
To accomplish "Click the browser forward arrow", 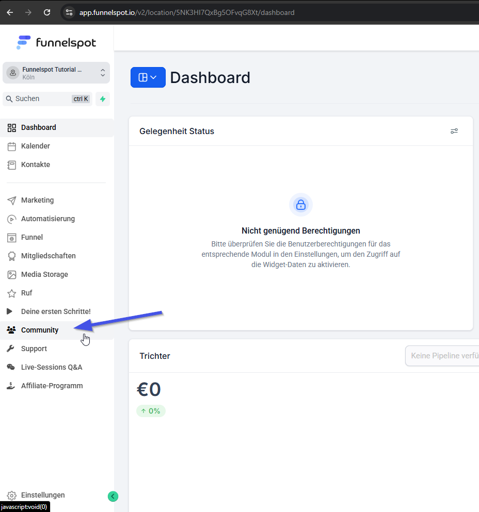I will point(28,12).
